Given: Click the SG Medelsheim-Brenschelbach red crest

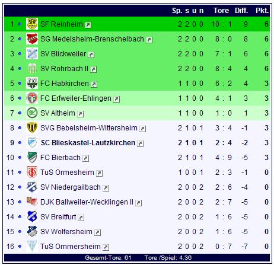Looking at the screenshot, I should pos(32,39).
